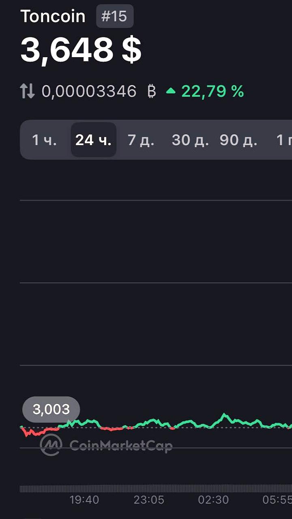Tap the chart timeline at 02:30
Image resolution: width=292 pixels, height=519 pixels.
[x=213, y=500]
